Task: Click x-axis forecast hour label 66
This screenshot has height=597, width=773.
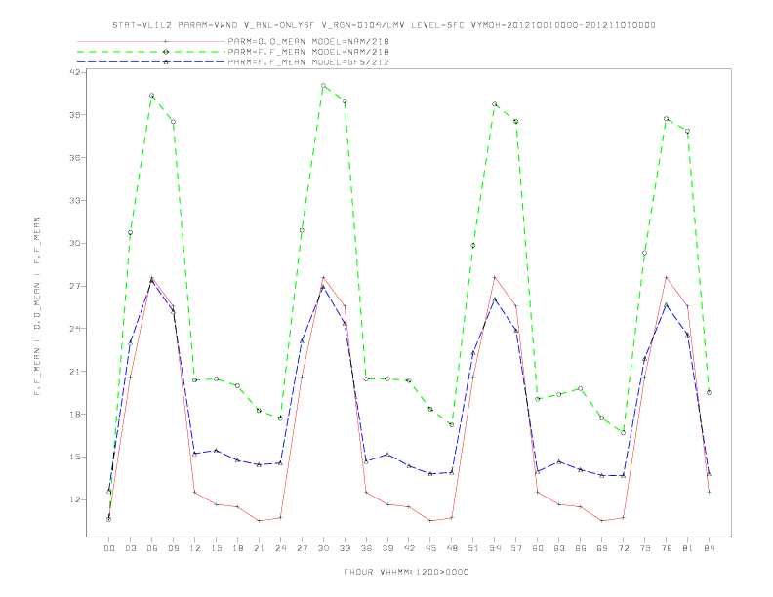Action: 581,548
